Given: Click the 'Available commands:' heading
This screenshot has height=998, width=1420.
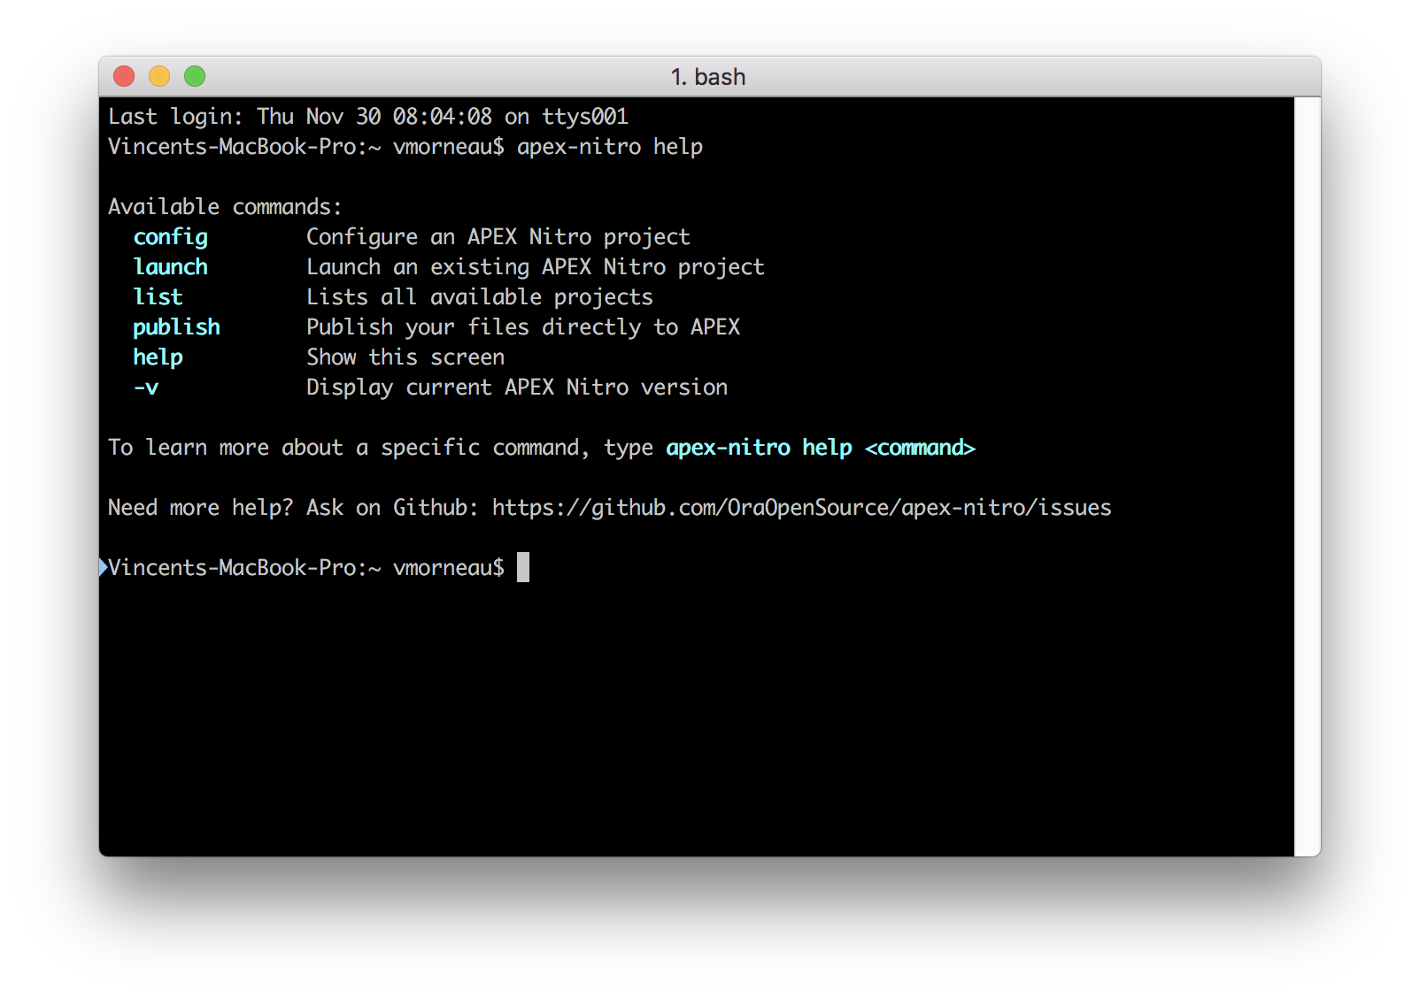Looking at the screenshot, I should (x=225, y=207).
